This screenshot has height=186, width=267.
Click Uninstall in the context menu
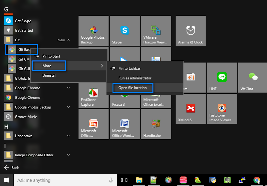[x=49, y=75]
